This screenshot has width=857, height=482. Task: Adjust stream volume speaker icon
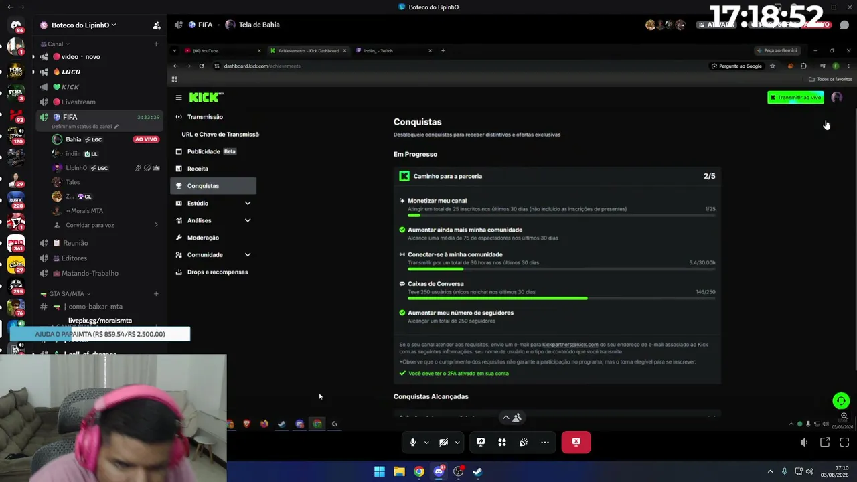804,443
